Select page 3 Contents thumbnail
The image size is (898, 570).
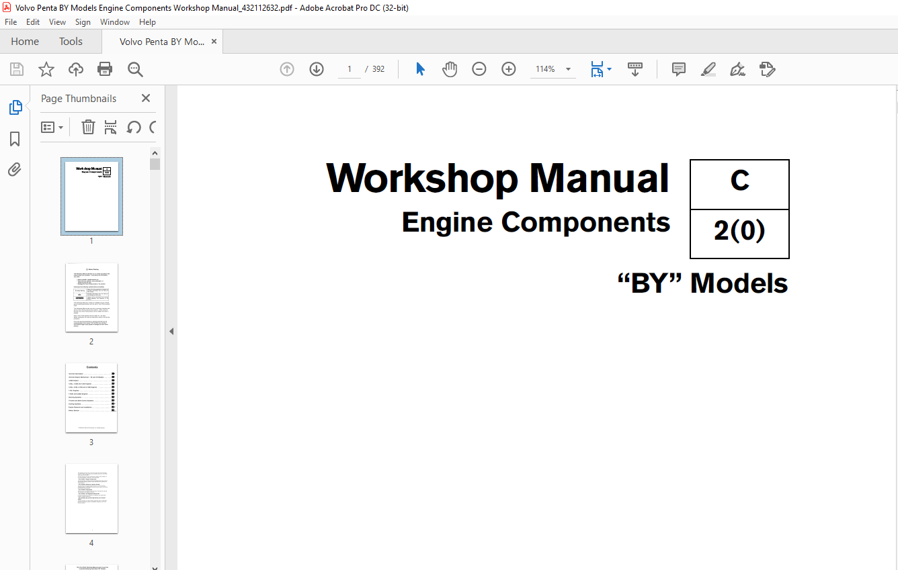point(91,398)
